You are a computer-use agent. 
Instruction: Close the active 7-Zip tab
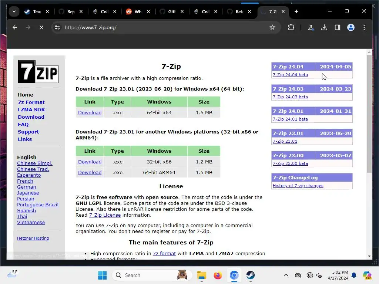pyautogui.click(x=283, y=11)
